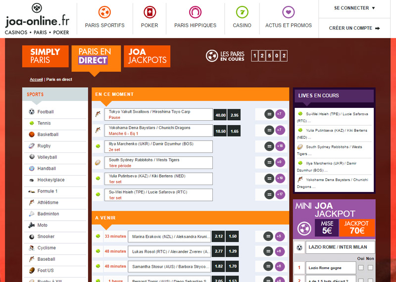Screen dimensions: 396x282
Task: Open South Sydney Rabbitohs live in Lives en cours
Action: pos(334,150)
